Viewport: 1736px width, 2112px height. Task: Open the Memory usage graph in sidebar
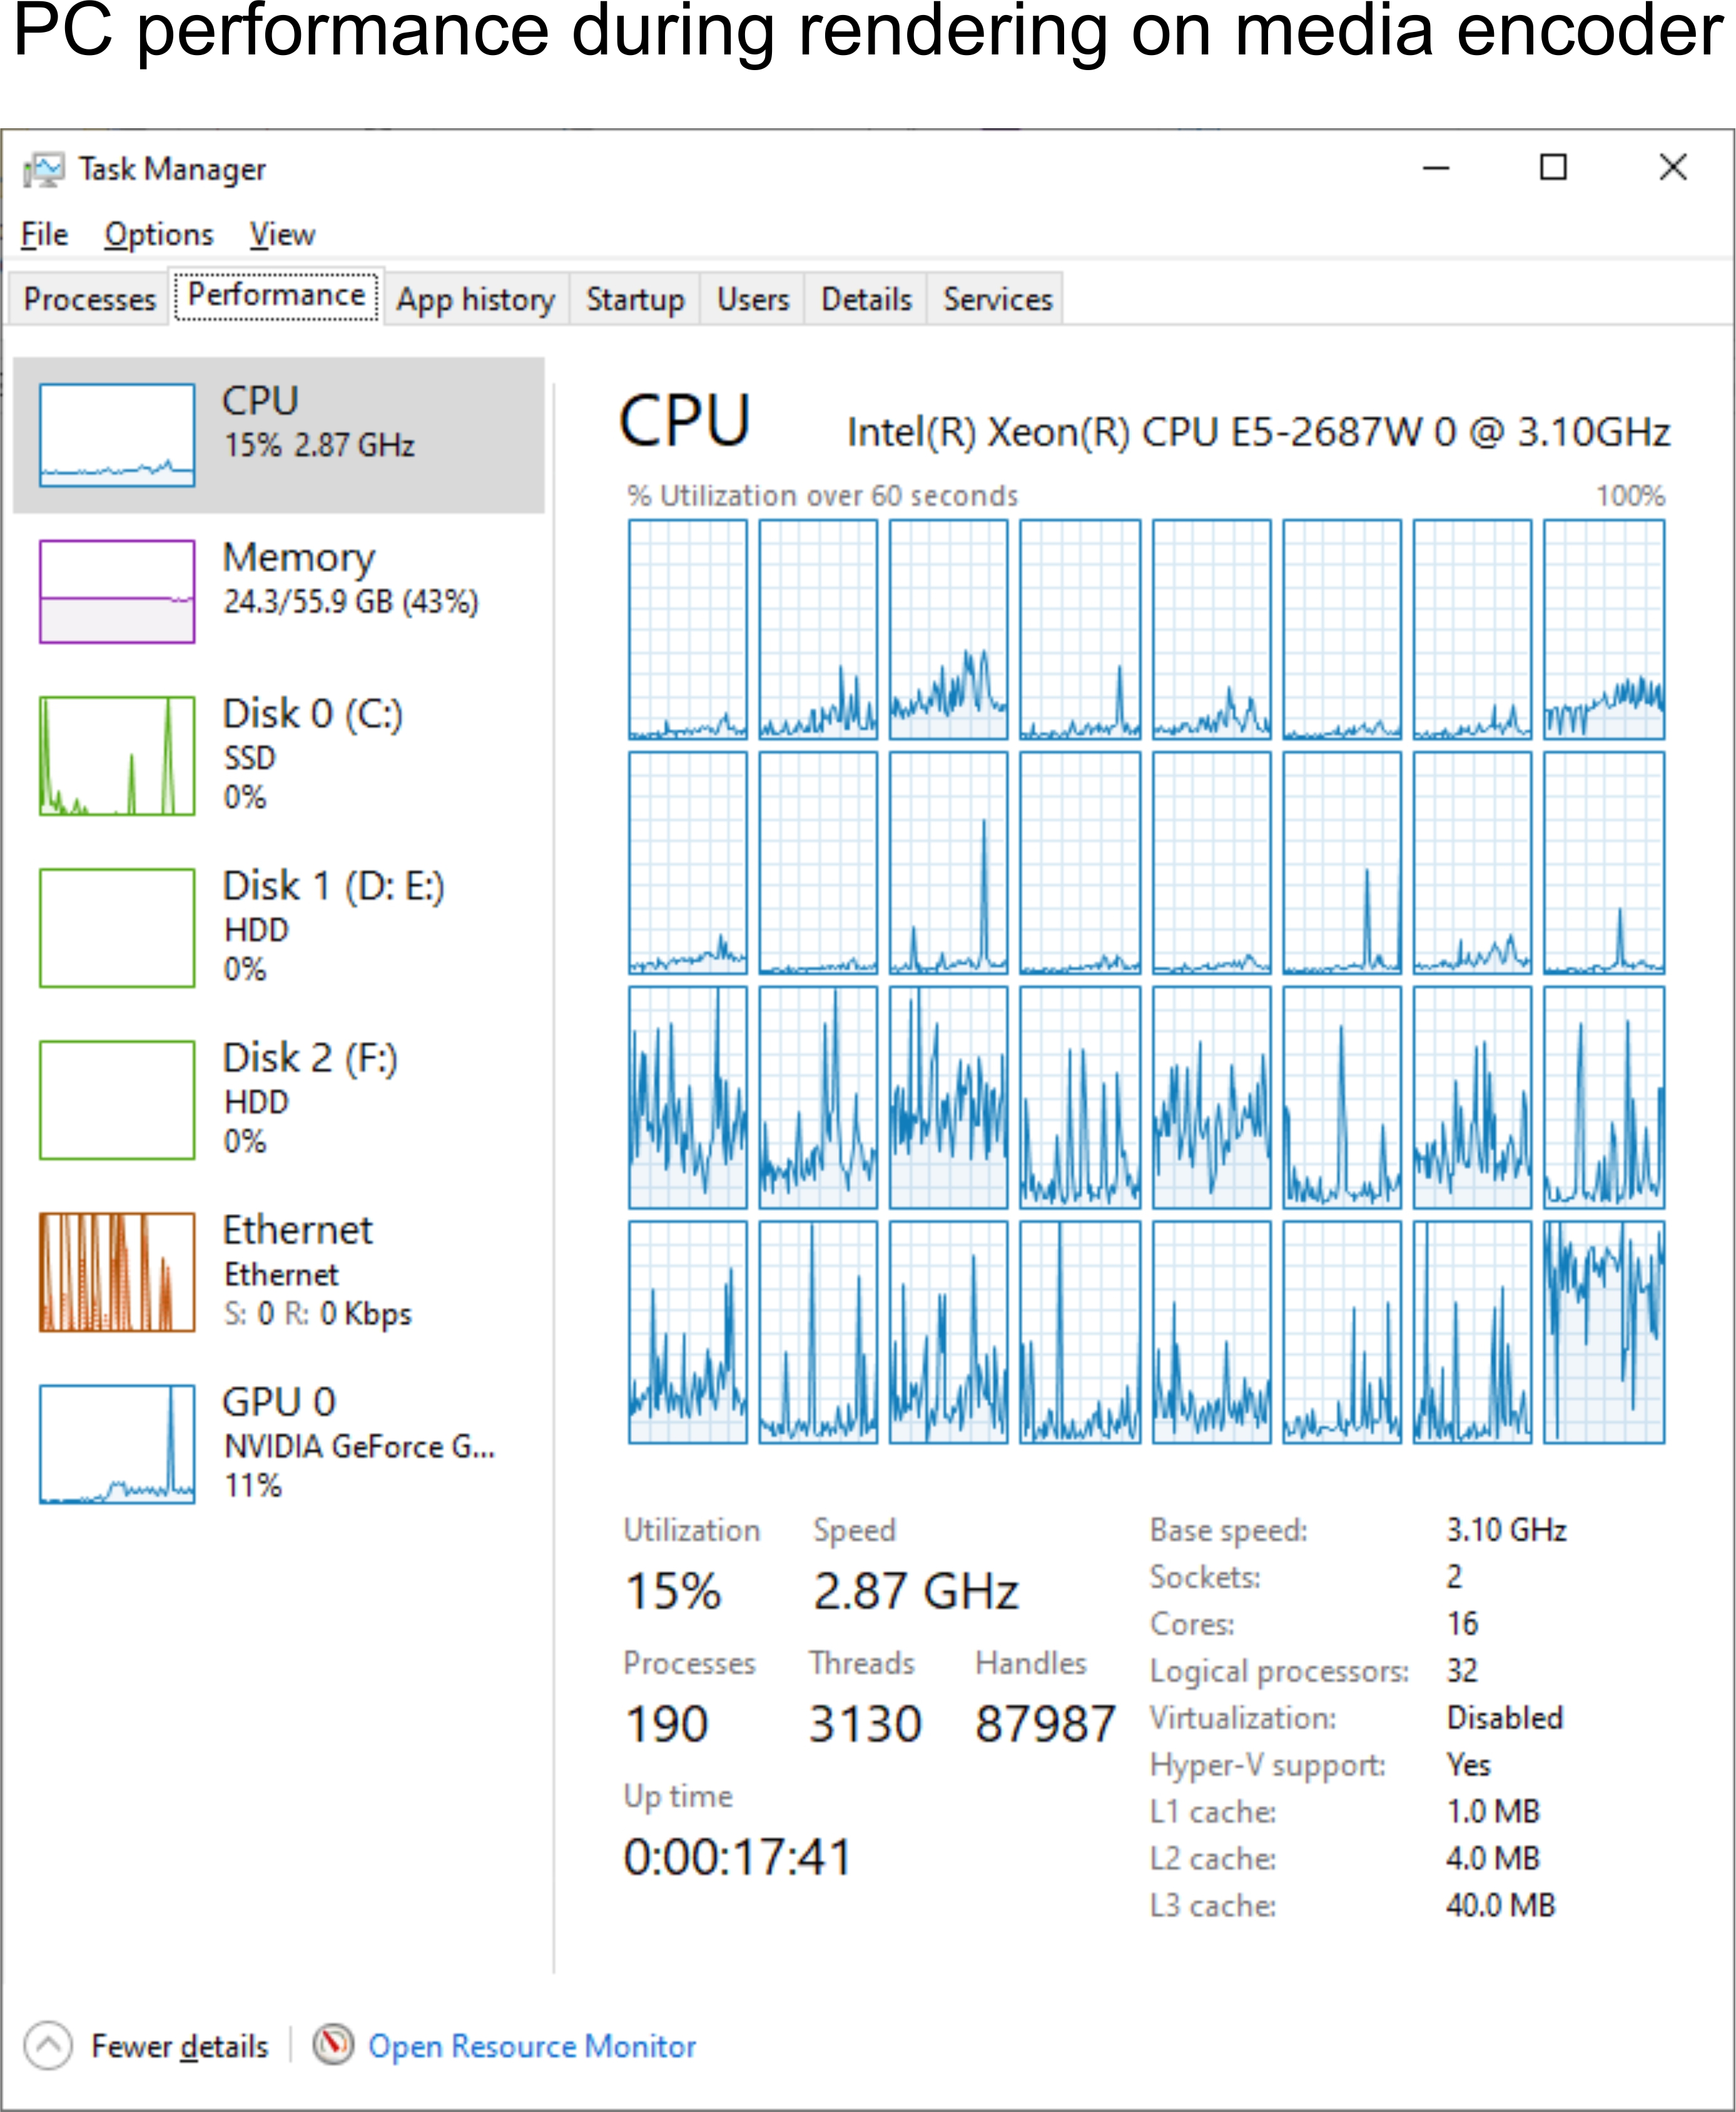(x=117, y=590)
